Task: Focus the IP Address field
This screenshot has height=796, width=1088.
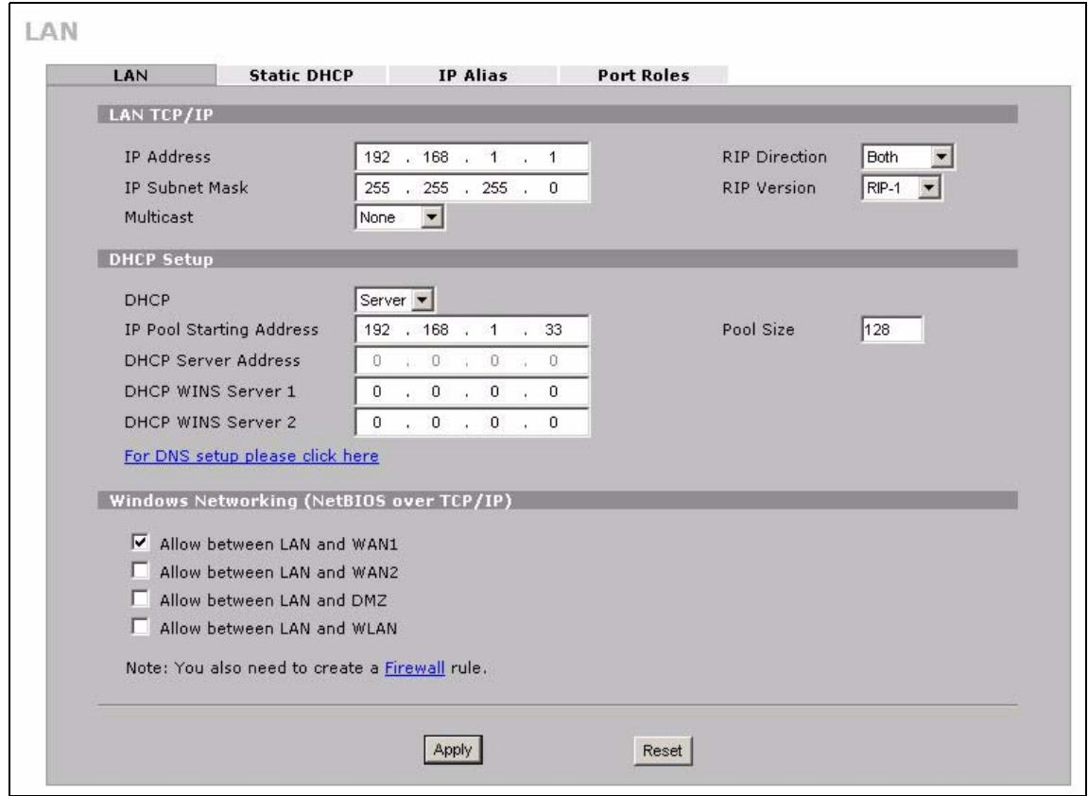Action: click(x=472, y=157)
